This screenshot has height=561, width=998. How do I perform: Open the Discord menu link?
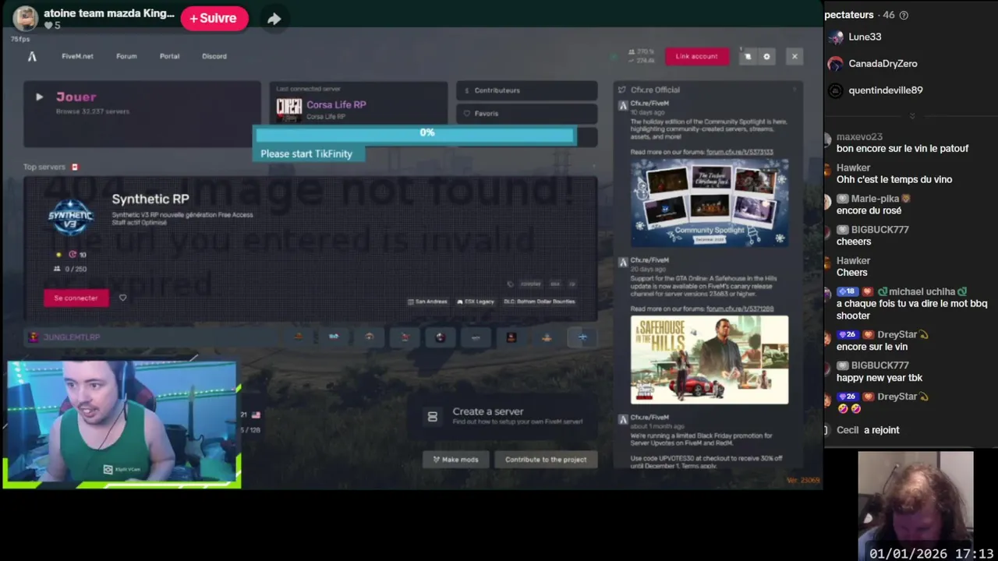click(x=214, y=56)
